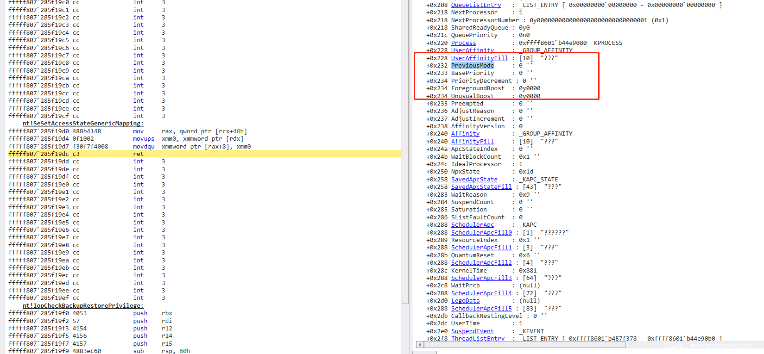764x354 pixels.
Task: Open the SchedulerApc _KAPC link
Action: click(472, 225)
